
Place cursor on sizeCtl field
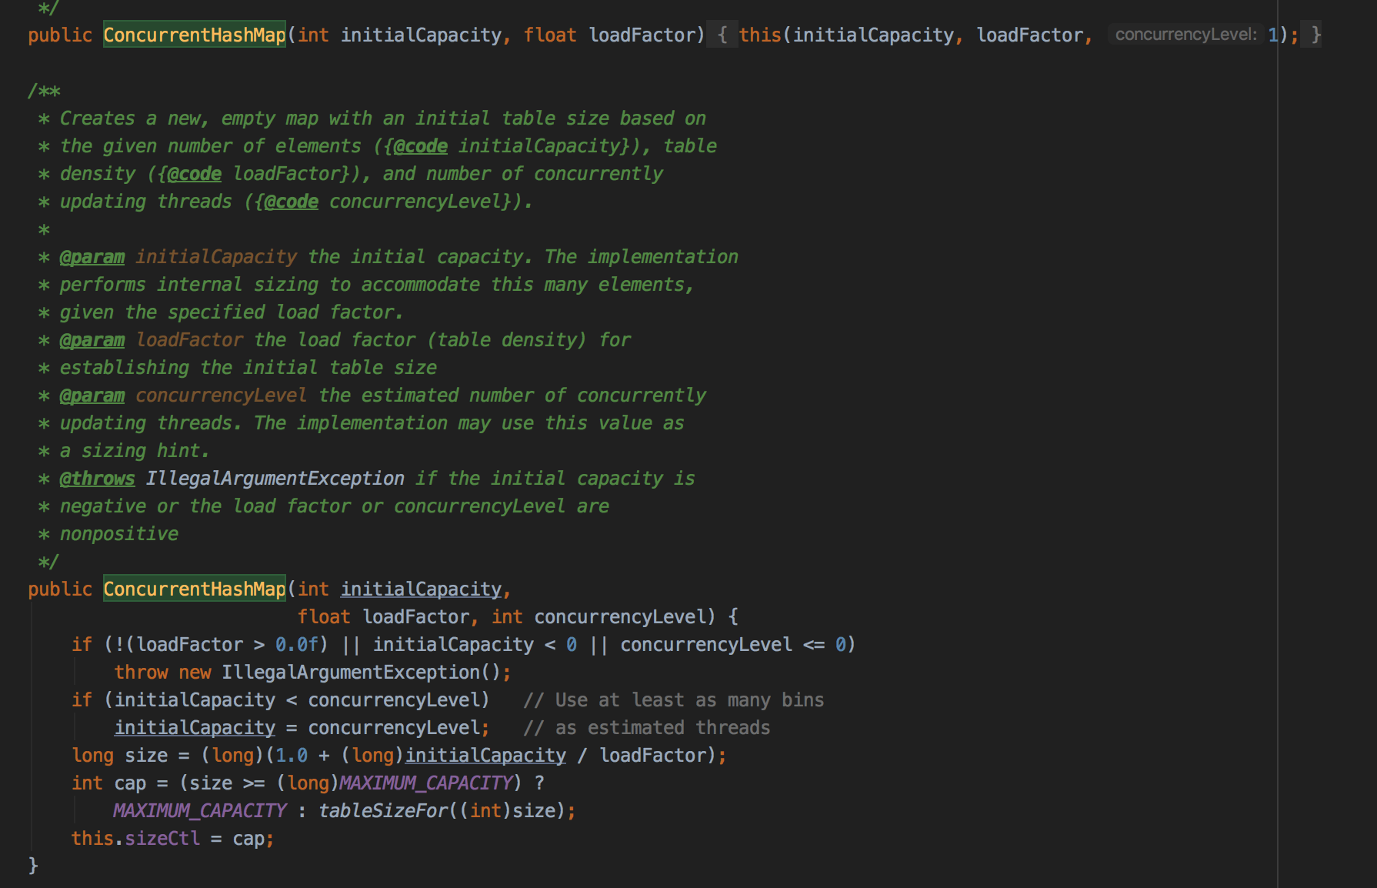coord(162,838)
